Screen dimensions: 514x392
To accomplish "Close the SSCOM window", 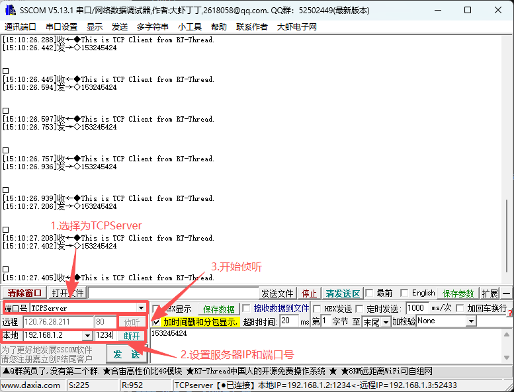I will 498,10.
